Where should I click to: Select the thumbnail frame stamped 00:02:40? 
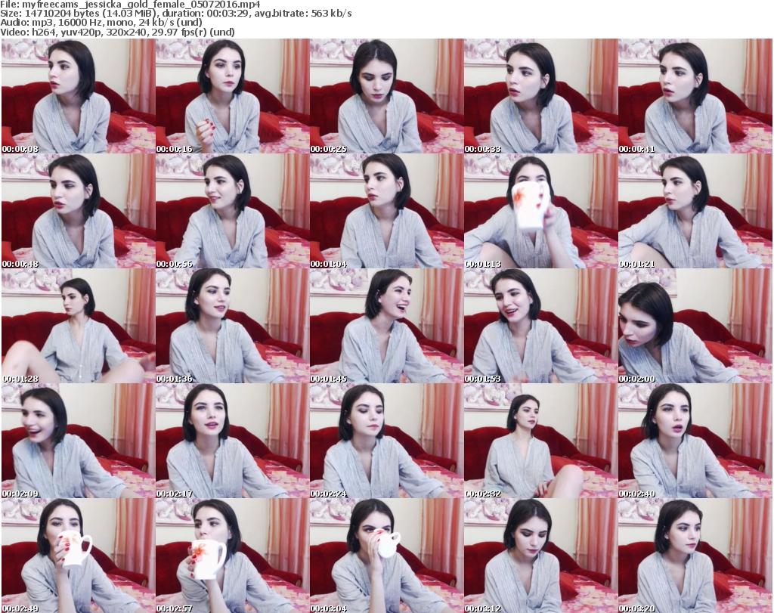[695, 441]
